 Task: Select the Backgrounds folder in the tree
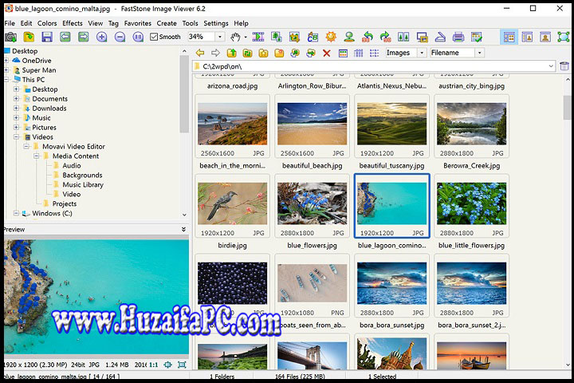pos(82,176)
